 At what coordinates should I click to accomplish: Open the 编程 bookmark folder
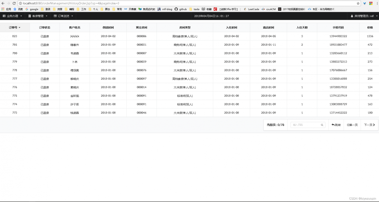click(x=69, y=9)
